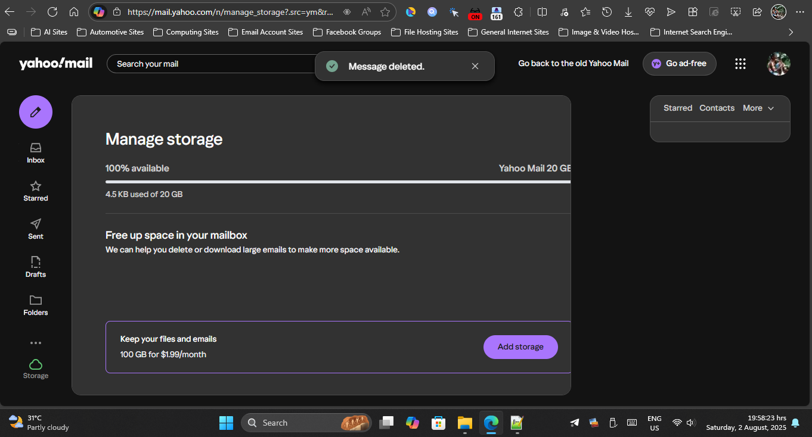812x437 pixels.
Task: Open the Folders list
Action: tap(36, 305)
